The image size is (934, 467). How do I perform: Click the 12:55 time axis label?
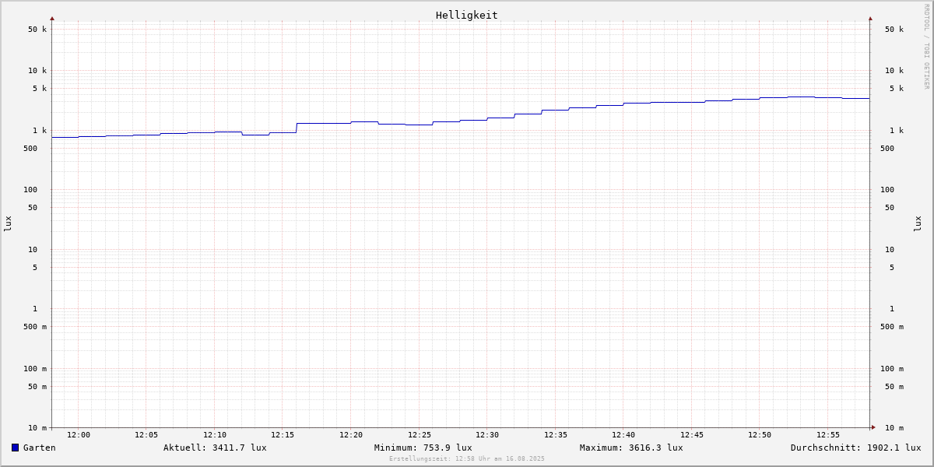828,435
